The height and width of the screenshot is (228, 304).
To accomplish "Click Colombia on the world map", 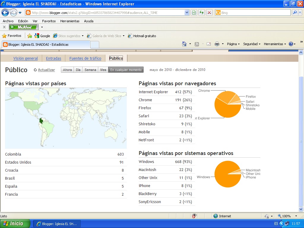I will tap(41, 121).
